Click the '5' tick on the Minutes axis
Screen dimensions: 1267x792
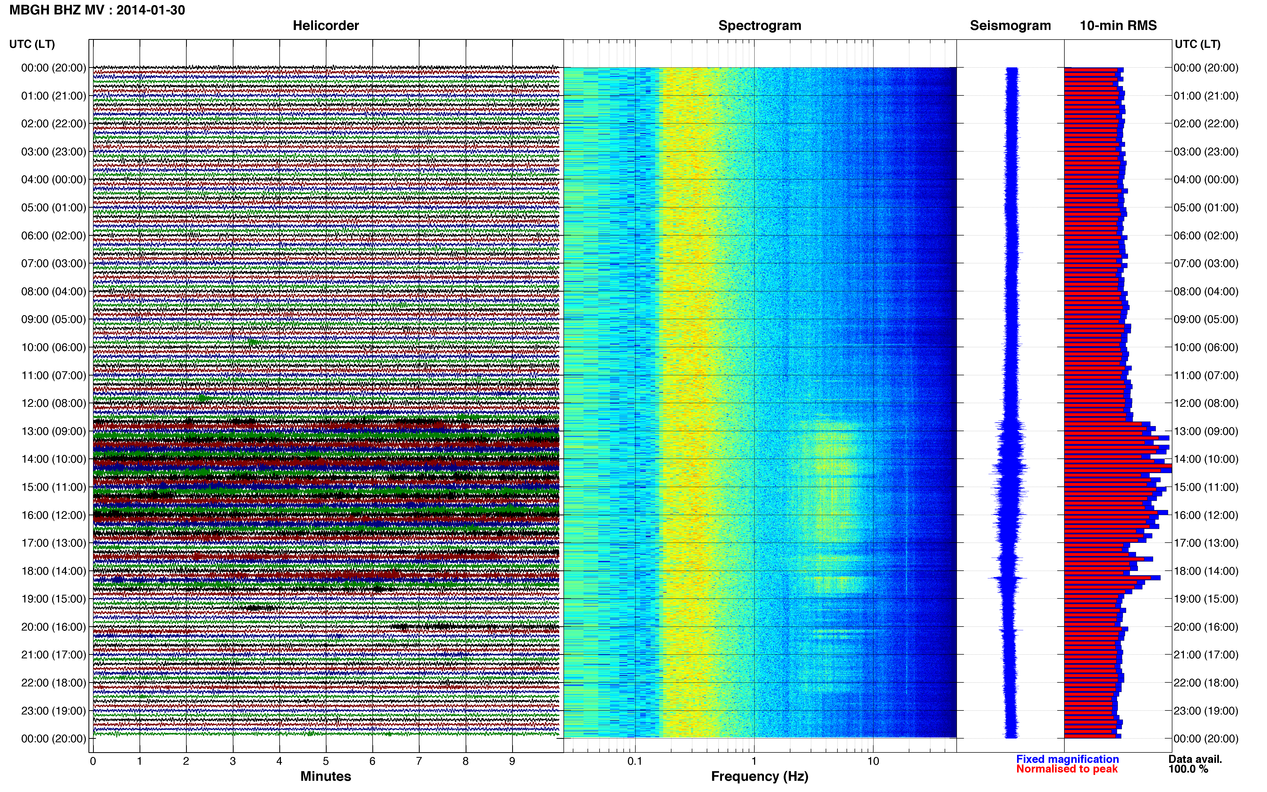coord(326,762)
